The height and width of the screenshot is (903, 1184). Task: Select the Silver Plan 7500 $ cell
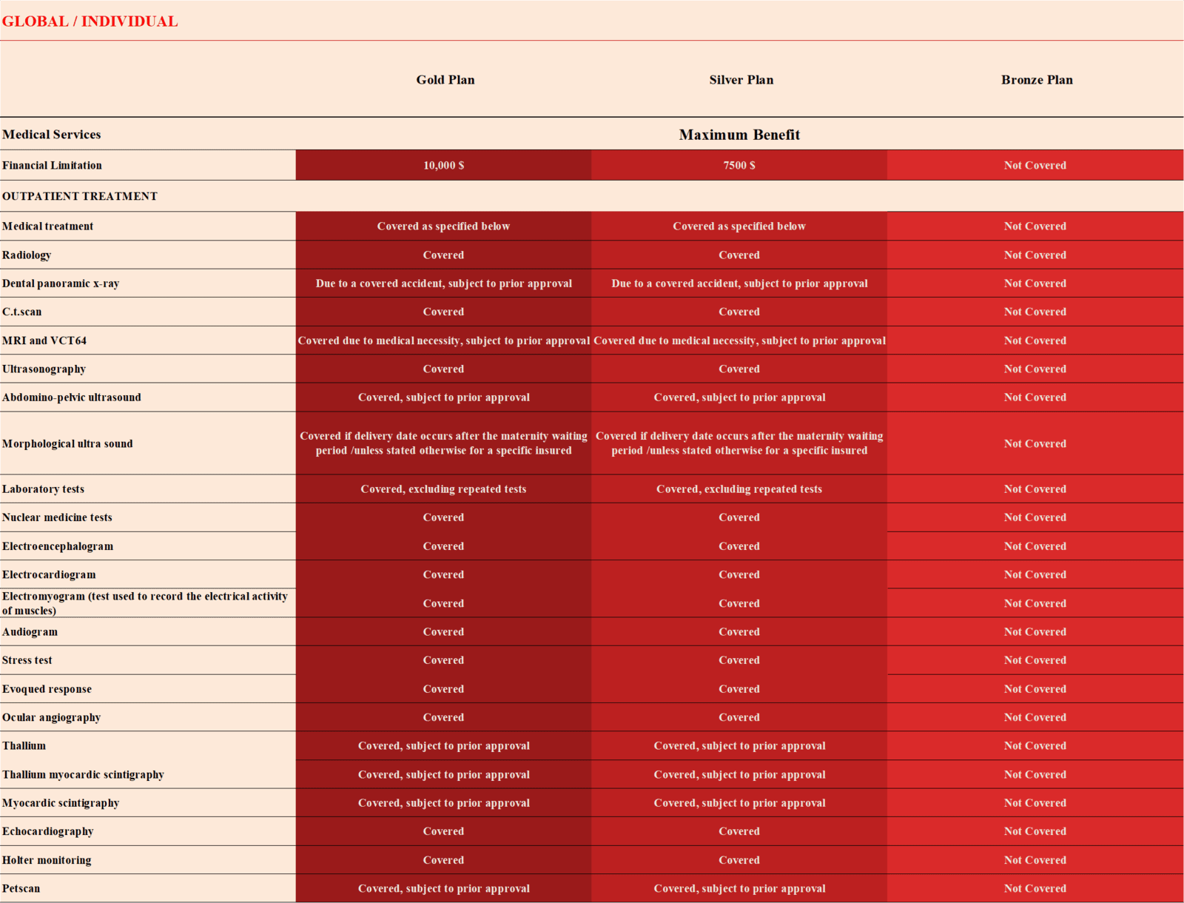739,165
